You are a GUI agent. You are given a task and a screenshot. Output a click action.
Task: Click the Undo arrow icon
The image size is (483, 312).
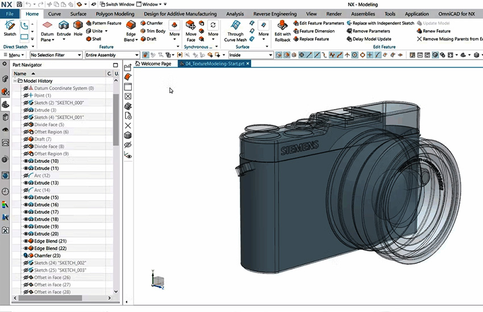pos(28,5)
